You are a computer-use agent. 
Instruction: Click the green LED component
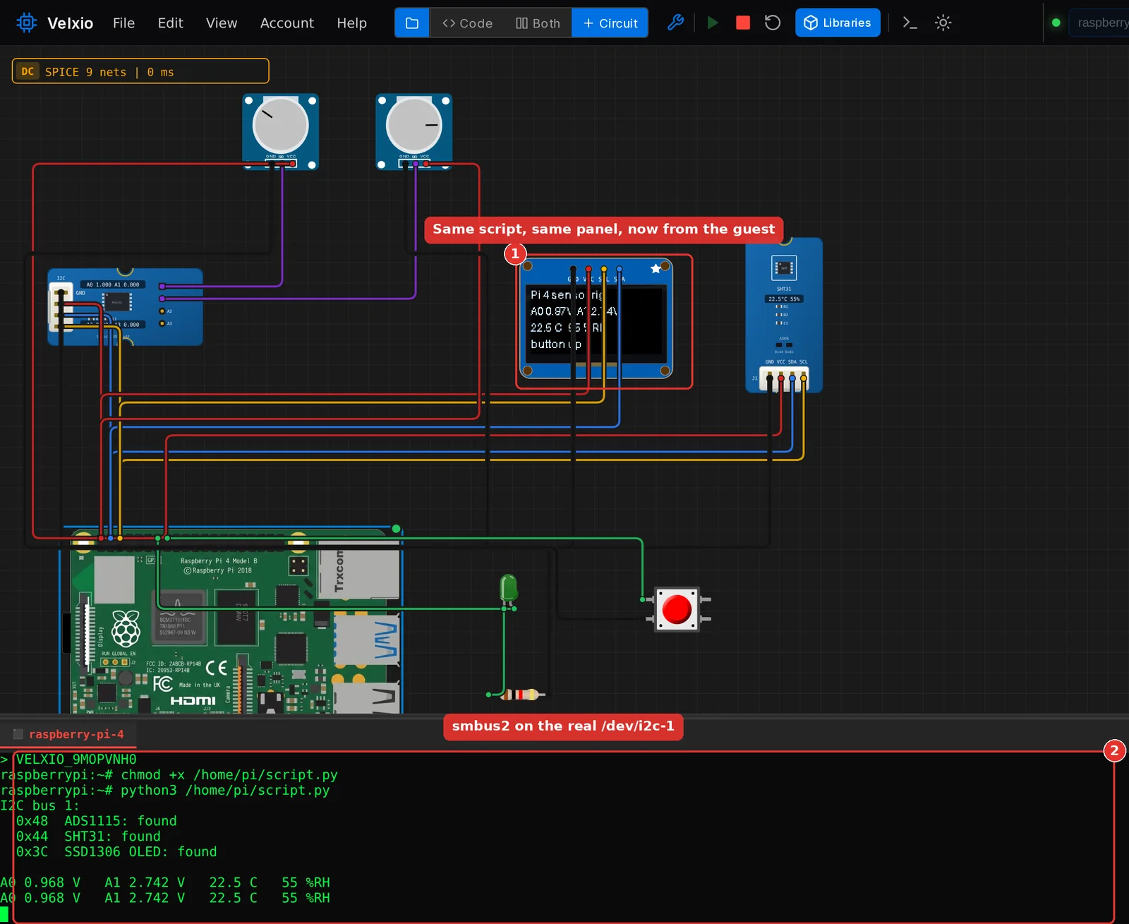pos(509,589)
